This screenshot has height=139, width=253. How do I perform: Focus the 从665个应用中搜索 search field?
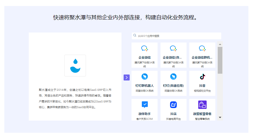coord(177,36)
